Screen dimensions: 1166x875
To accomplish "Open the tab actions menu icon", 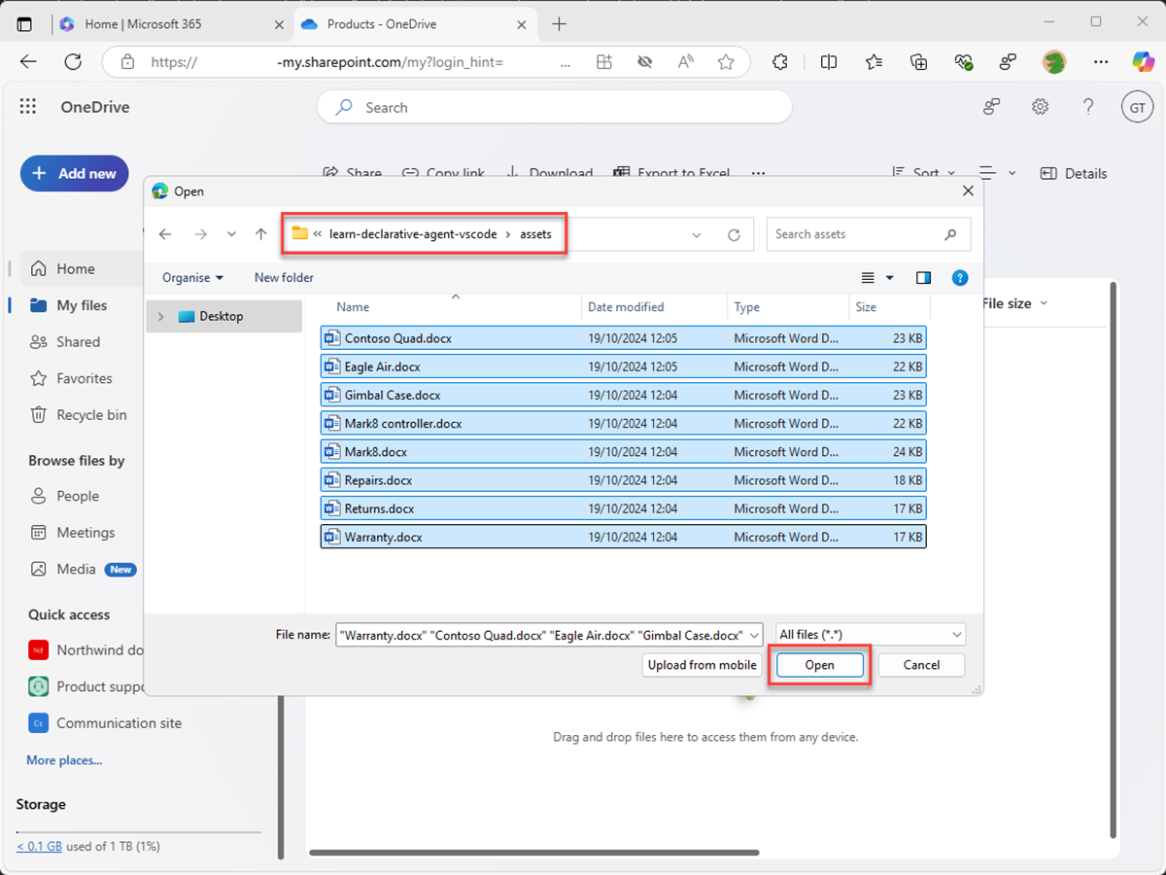I will click(x=25, y=23).
